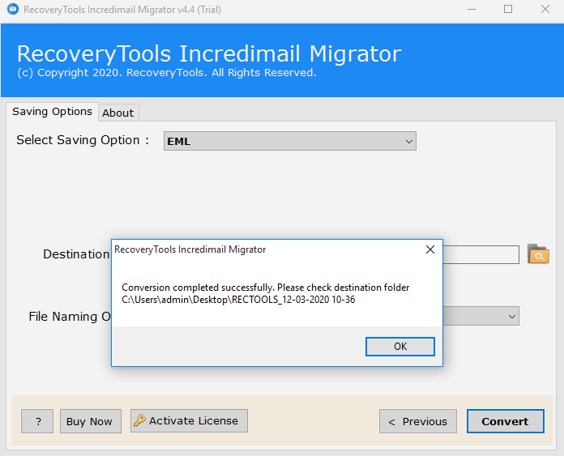The image size is (564, 456).
Task: Open the question mark help button
Action: [37, 421]
